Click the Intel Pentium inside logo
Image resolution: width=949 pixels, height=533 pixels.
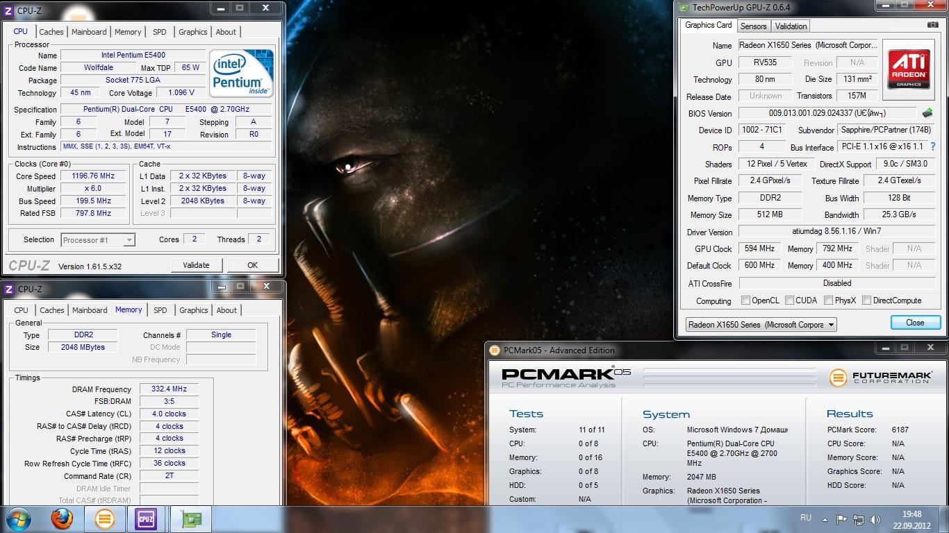(240, 73)
